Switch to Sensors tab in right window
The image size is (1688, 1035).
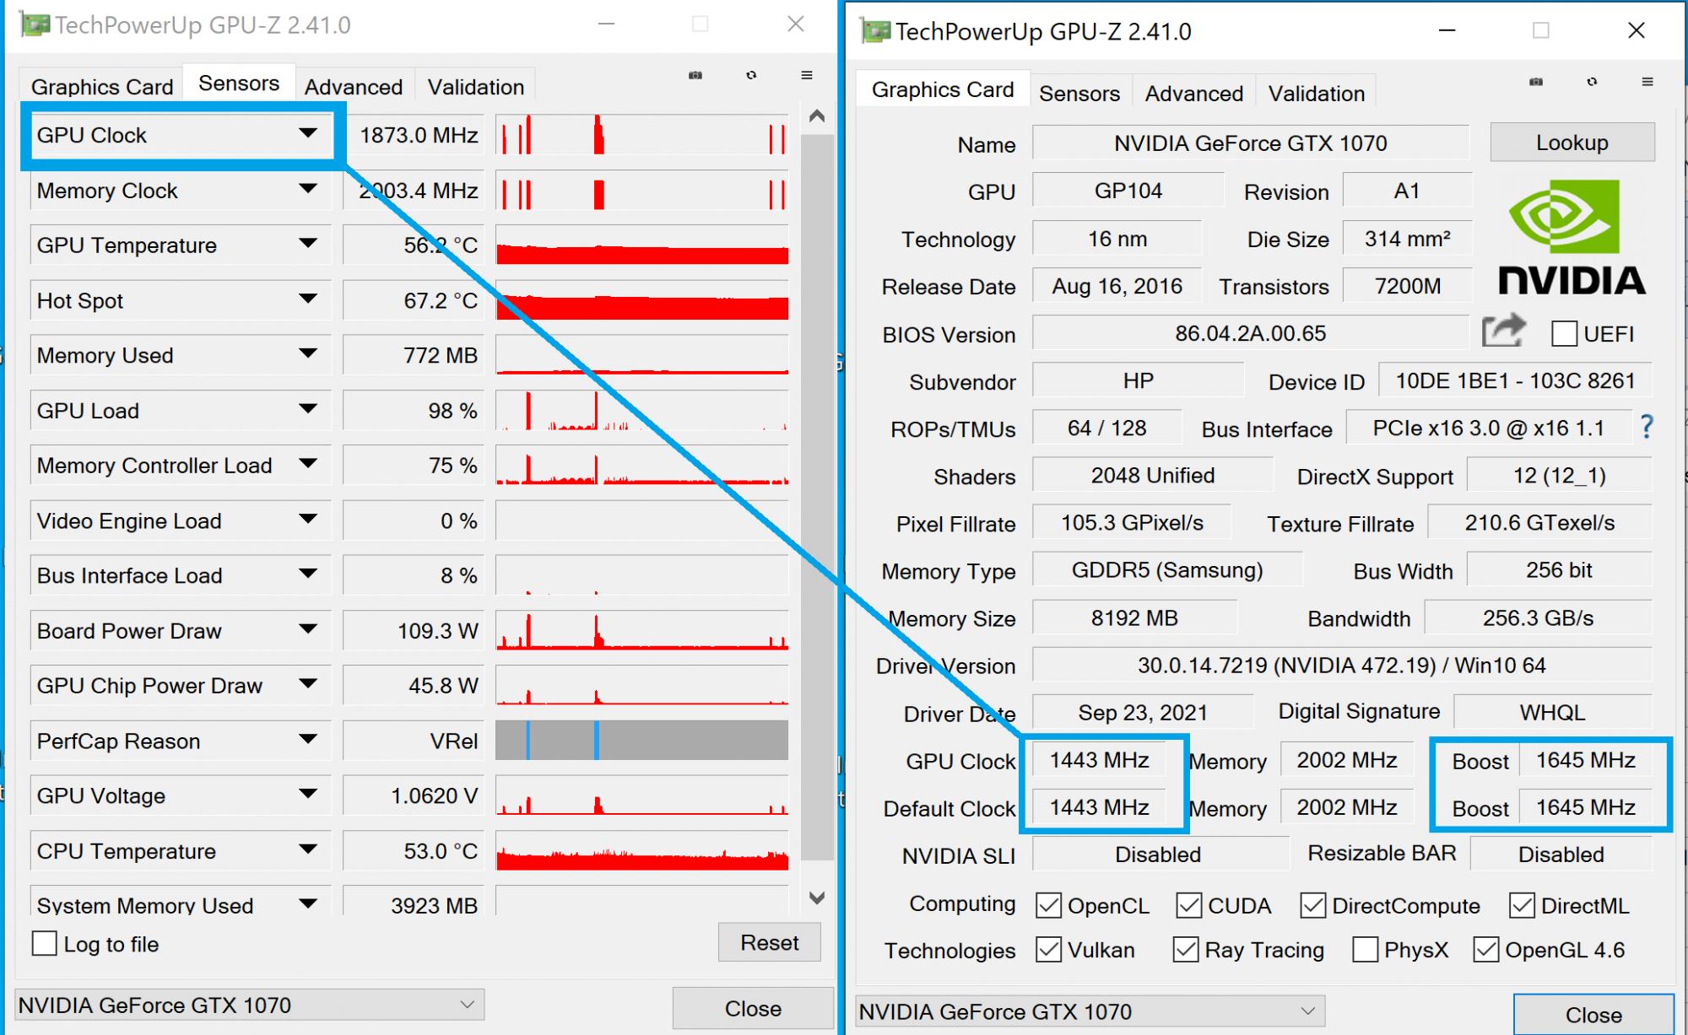pos(1079,93)
